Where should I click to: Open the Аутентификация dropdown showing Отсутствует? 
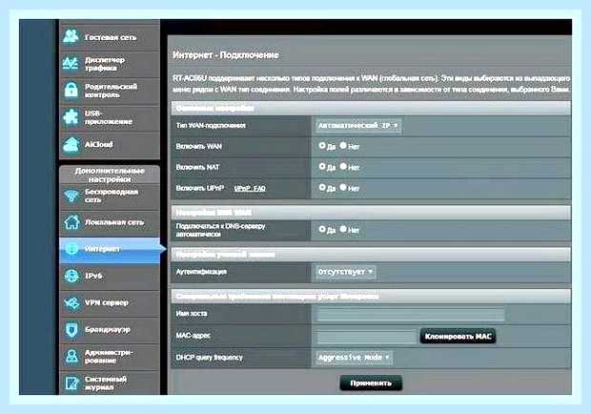(x=346, y=272)
